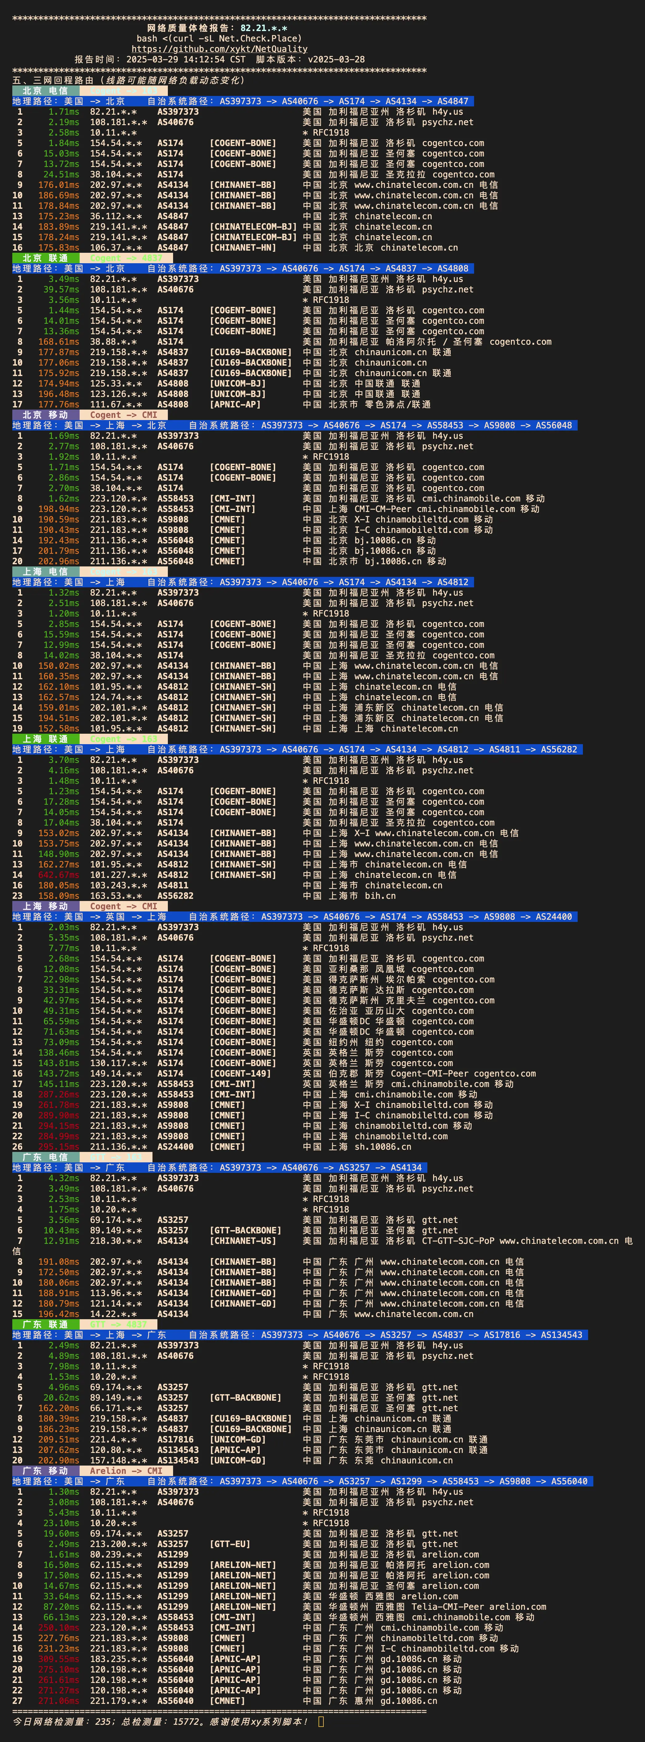Click IP 183.235.*.*
645x1742 pixels.
(x=118, y=1659)
